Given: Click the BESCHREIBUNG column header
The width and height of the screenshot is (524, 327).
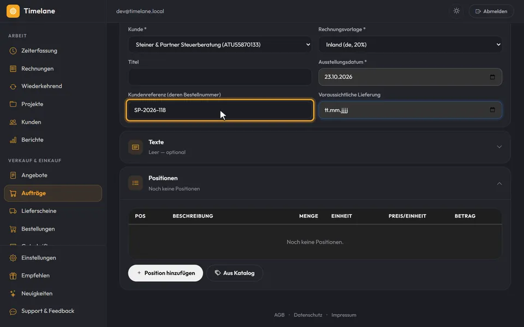Looking at the screenshot, I should click(193, 216).
